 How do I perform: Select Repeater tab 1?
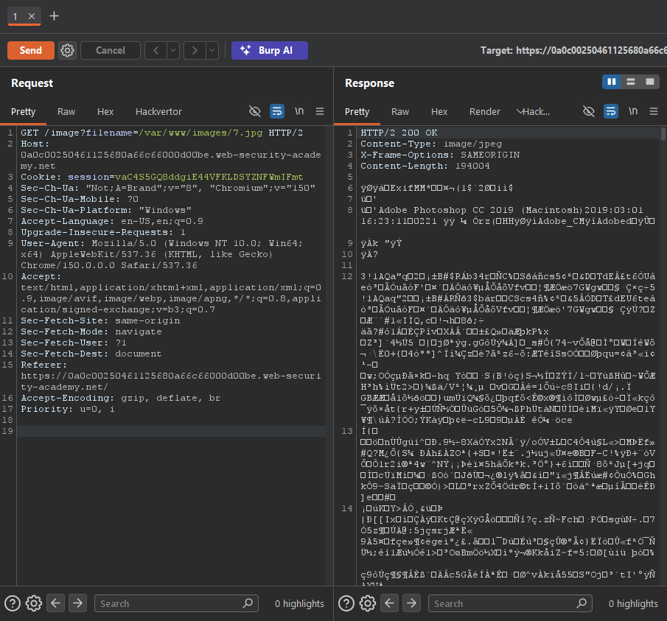click(15, 16)
